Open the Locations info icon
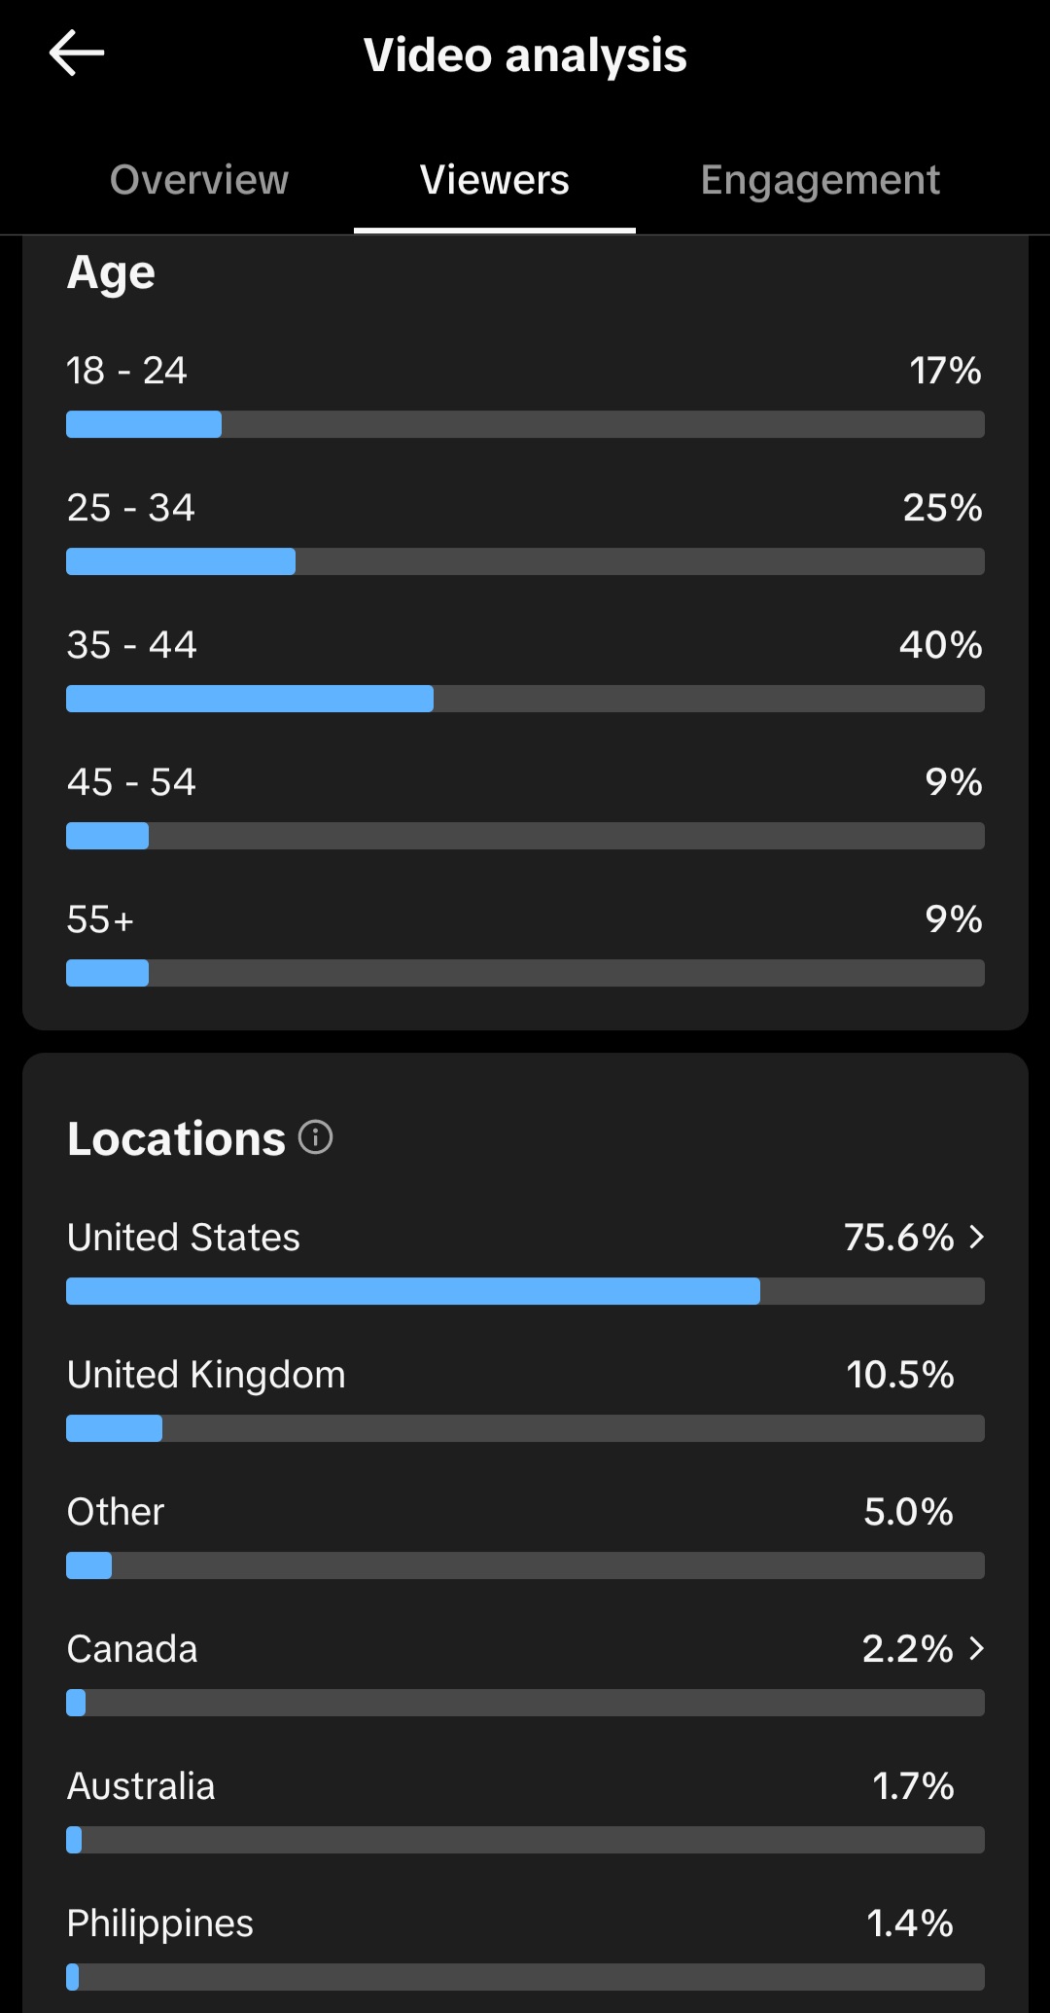This screenshot has width=1050, height=2013. click(x=315, y=1136)
